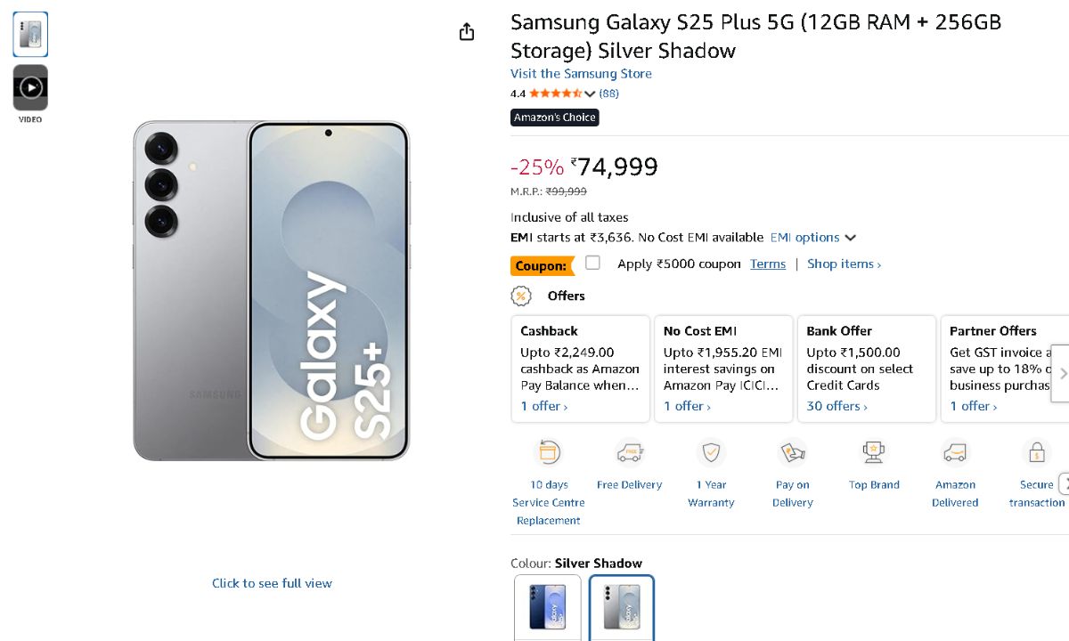The width and height of the screenshot is (1069, 641).
Task: Open the Visit the Samsung Store link
Action: tap(581, 74)
